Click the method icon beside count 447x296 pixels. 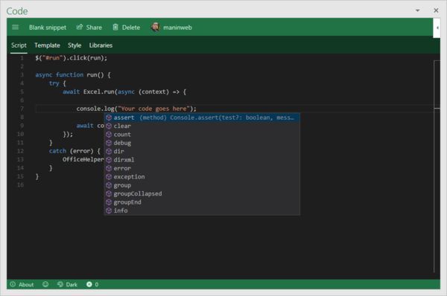[109, 135]
